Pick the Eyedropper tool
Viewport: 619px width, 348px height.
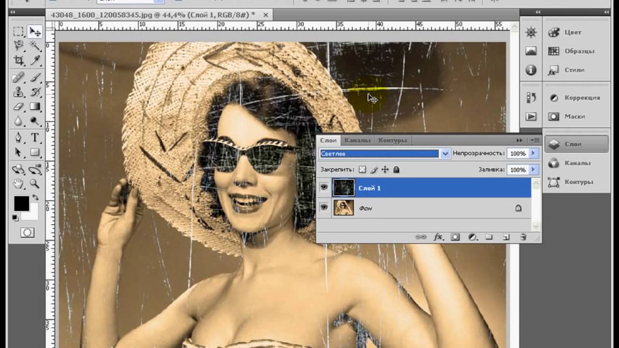pyautogui.click(x=35, y=60)
